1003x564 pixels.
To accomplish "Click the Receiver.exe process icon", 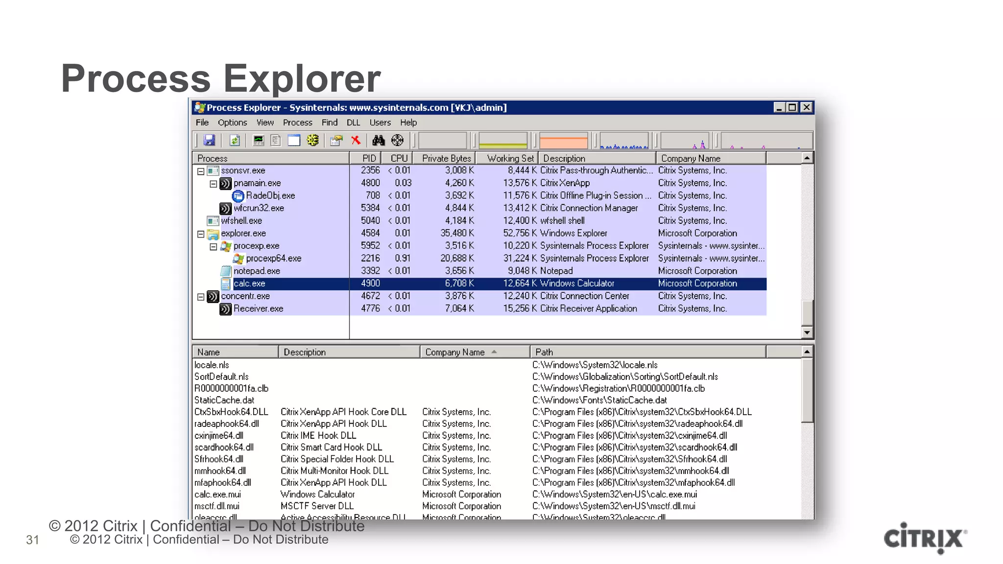I will 225,309.
